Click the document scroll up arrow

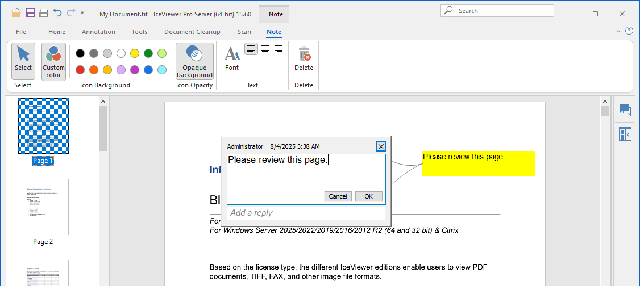[x=605, y=102]
